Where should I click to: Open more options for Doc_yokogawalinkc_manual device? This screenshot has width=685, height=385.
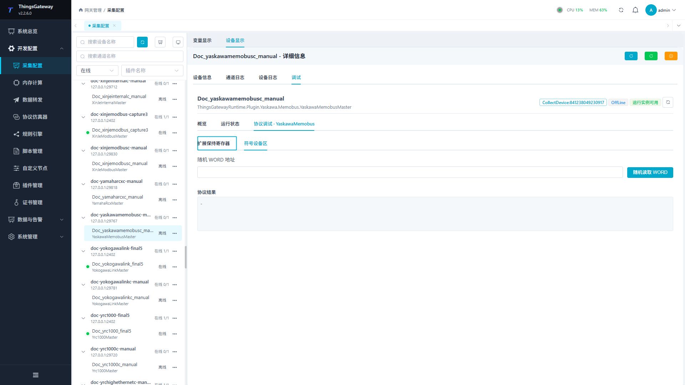click(174, 300)
